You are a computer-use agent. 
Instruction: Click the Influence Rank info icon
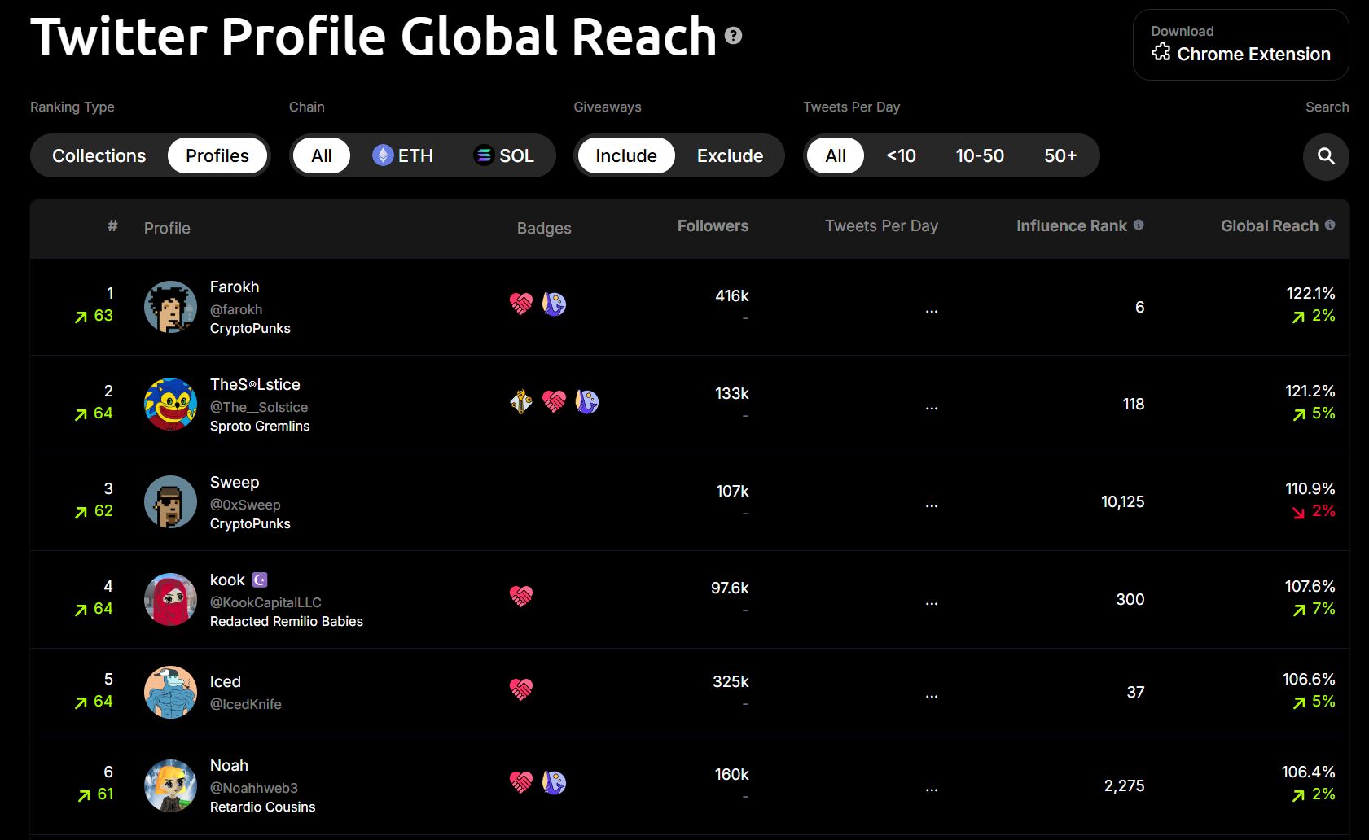tap(1139, 225)
